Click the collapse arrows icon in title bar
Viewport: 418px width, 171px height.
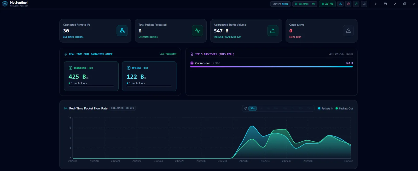tap(395, 4)
